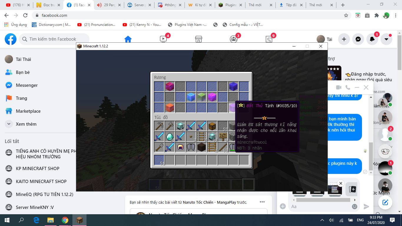The image size is (402, 226).
Task: Click the Create plus button in header
Action: (344, 39)
